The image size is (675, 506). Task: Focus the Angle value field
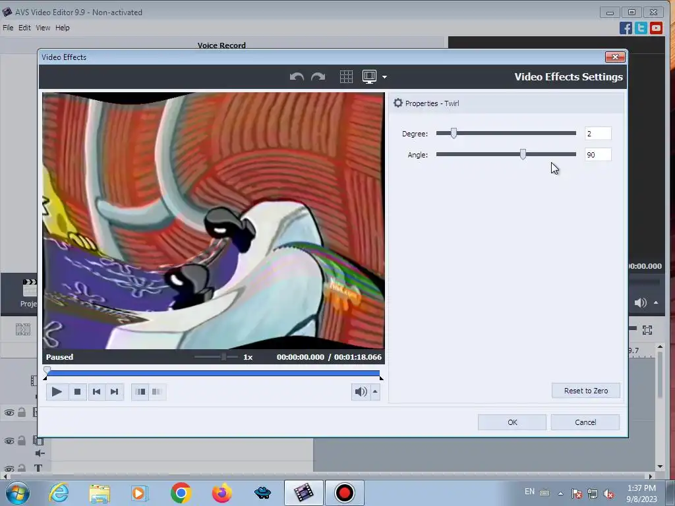598,154
